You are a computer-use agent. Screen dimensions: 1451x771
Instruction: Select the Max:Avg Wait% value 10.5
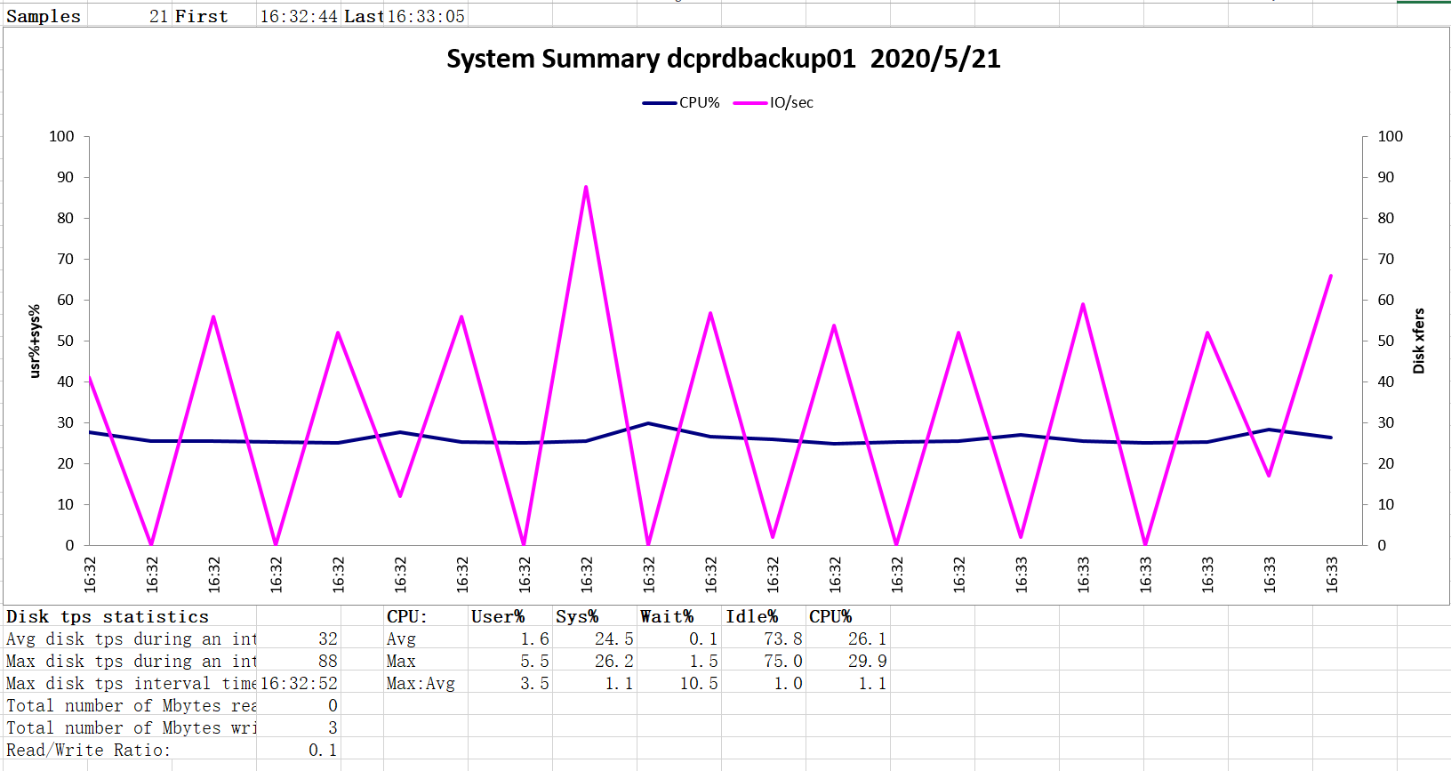(x=679, y=683)
